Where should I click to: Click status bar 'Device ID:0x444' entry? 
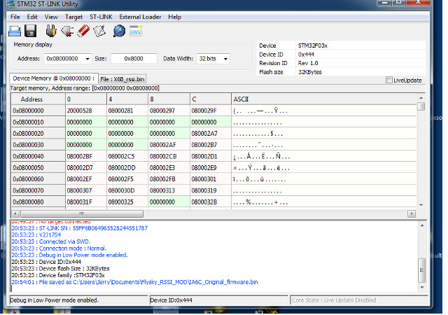click(218, 300)
